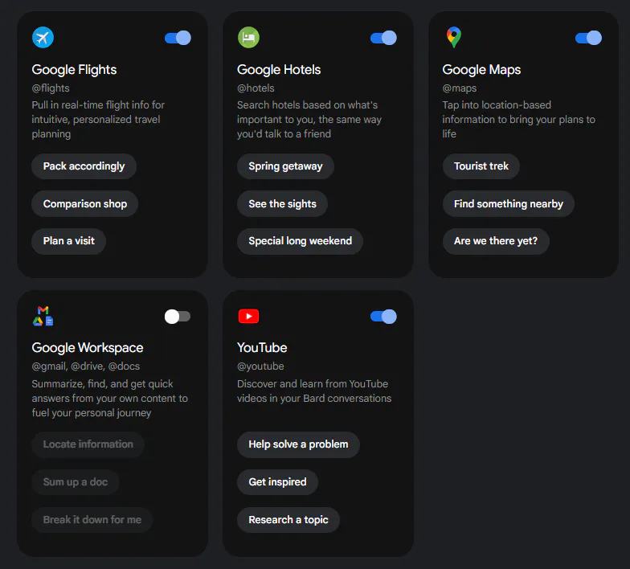630x569 pixels.
Task: Pick the 'Spring getaway' suggestion
Action: click(x=285, y=166)
